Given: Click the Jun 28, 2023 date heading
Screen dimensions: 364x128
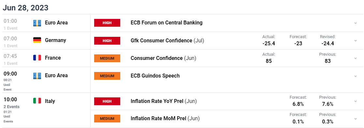Looking at the screenshot, I should pos(25,7).
